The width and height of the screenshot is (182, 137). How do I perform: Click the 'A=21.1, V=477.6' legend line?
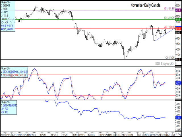tap(7, 29)
